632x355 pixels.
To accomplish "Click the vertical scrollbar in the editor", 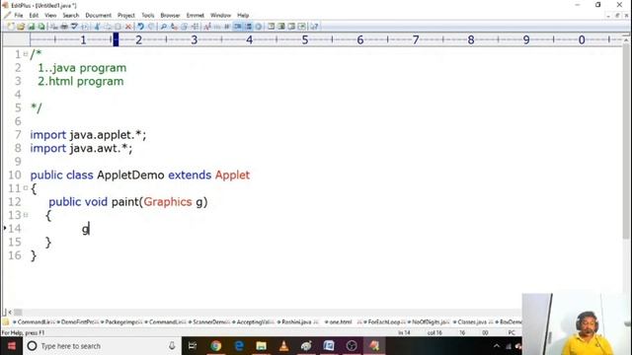I will [626, 141].
